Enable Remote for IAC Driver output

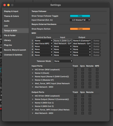[x=90, y=96]
